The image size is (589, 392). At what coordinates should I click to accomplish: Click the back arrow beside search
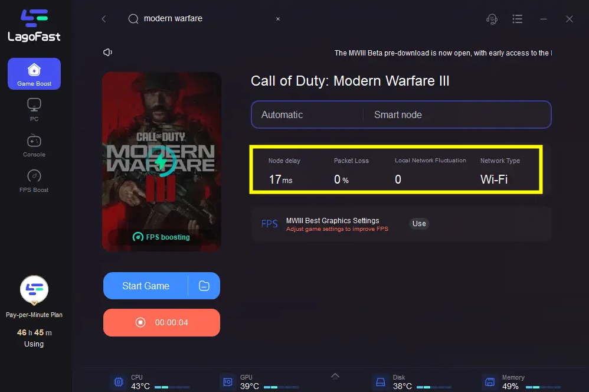(104, 19)
